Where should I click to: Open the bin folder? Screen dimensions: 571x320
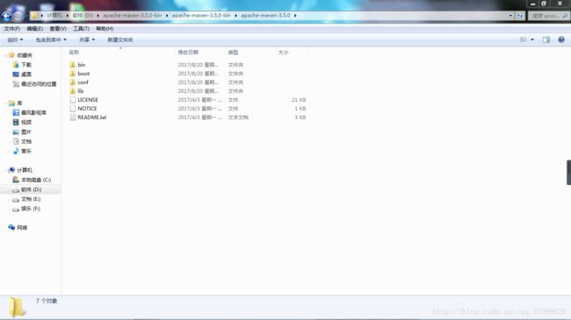pyautogui.click(x=81, y=65)
